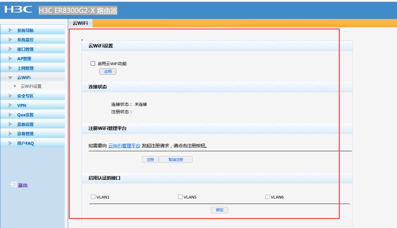Expand the 上网管理 menu
Screen dimensions: 397x228
point(32,68)
